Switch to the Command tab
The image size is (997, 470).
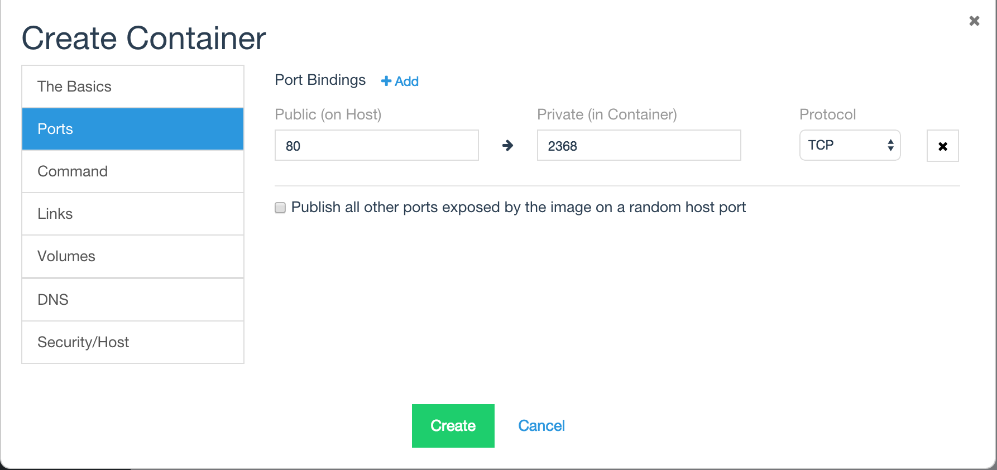[x=133, y=171]
